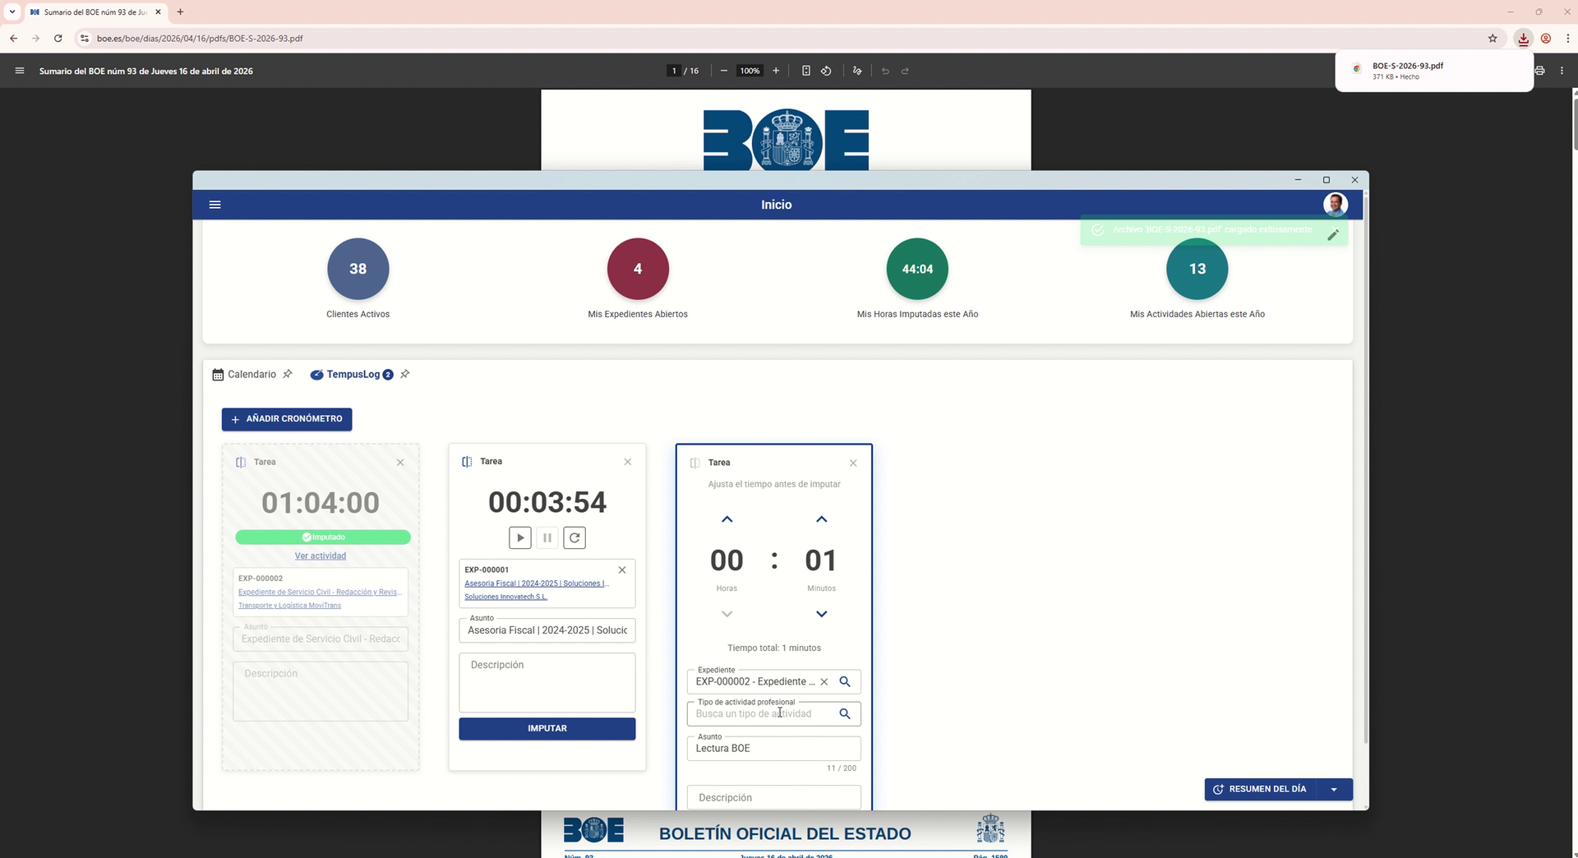Expand the Resumen del día dropdown arrow
Viewport: 1578px width, 858px height.
click(1334, 789)
